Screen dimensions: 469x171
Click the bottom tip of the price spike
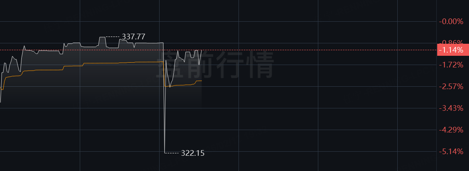[165, 153]
